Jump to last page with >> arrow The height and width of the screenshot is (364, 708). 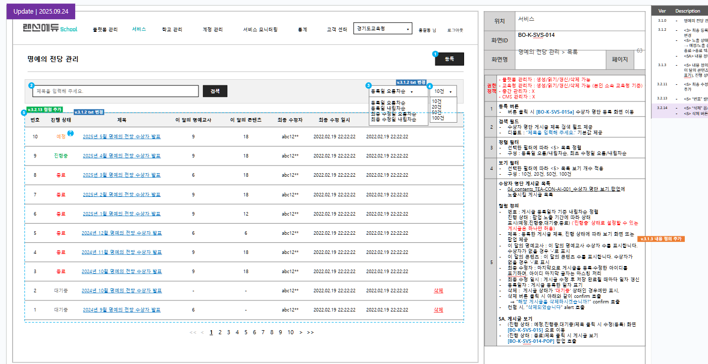pyautogui.click(x=310, y=332)
